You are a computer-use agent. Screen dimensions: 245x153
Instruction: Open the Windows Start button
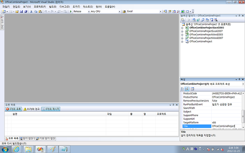[x=5, y=149]
